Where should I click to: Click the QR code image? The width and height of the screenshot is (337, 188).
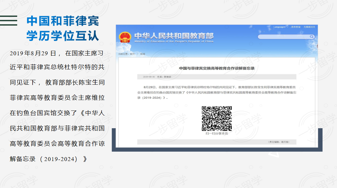(x=217, y=118)
